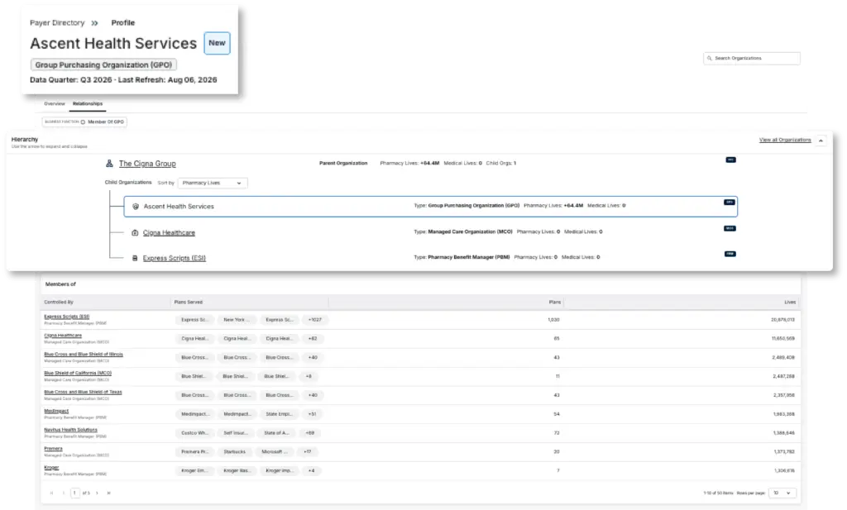847x510 pixels.
Task: Click the Member Of GPO filter chip
Action: (x=84, y=122)
